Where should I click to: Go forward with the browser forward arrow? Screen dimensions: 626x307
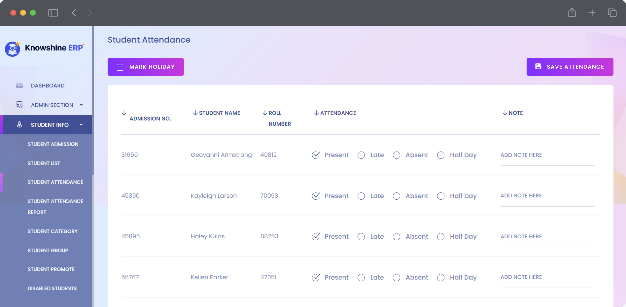point(90,13)
